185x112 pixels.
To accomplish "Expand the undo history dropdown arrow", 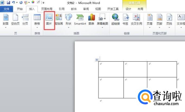I will click(17, 2).
